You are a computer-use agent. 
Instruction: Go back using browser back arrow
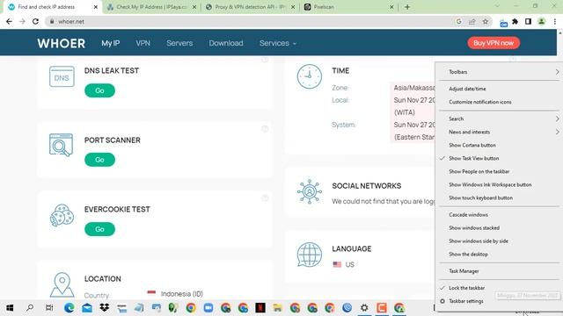click(9, 21)
